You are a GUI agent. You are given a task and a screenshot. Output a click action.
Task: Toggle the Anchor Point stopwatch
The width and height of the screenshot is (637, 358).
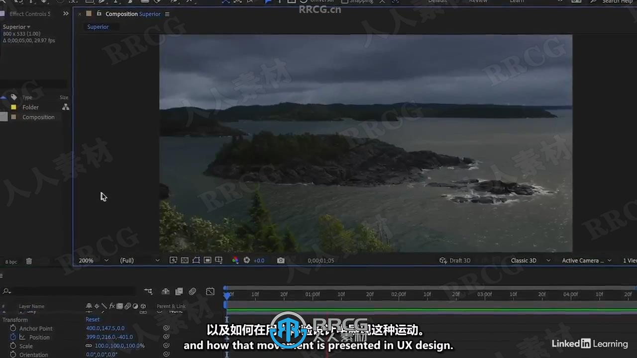(13, 328)
